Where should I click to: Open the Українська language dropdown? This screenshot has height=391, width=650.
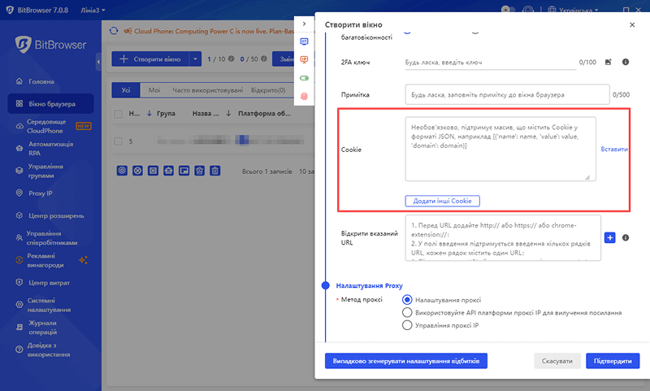(x=574, y=10)
